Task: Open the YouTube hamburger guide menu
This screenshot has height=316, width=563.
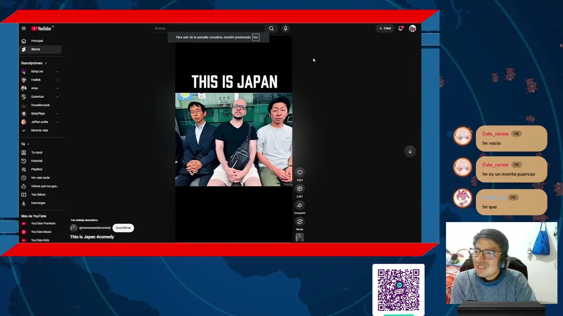Action: pos(24,29)
